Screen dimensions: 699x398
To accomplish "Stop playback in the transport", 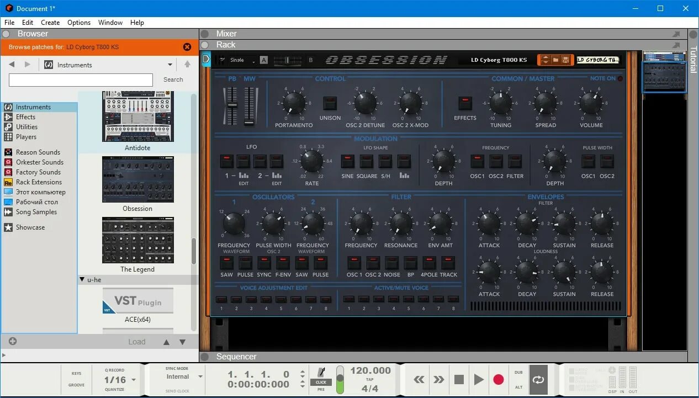I will click(459, 379).
